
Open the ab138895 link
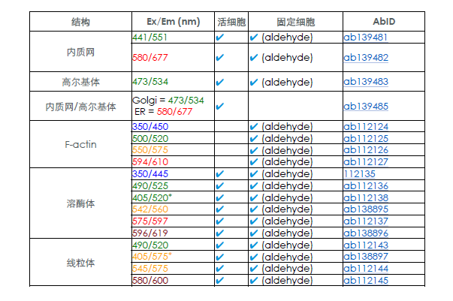[365, 209]
